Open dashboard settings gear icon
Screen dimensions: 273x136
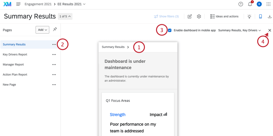click(x=199, y=16)
